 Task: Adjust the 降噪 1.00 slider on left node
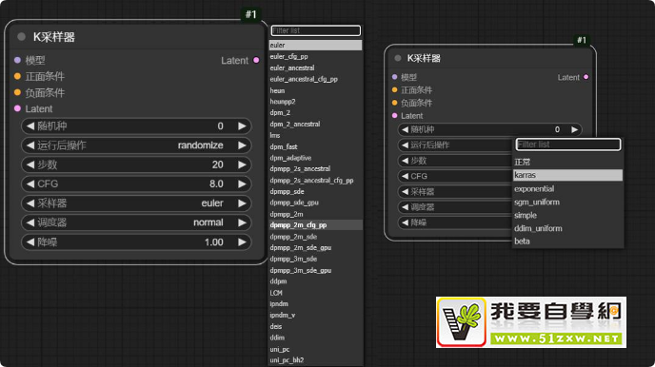point(136,241)
